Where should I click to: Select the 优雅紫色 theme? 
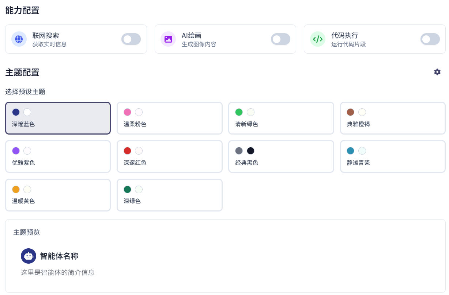(x=58, y=156)
